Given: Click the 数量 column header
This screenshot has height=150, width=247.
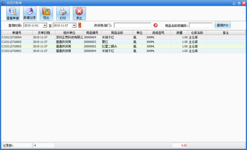Looking at the screenshot, I should 179,33.
